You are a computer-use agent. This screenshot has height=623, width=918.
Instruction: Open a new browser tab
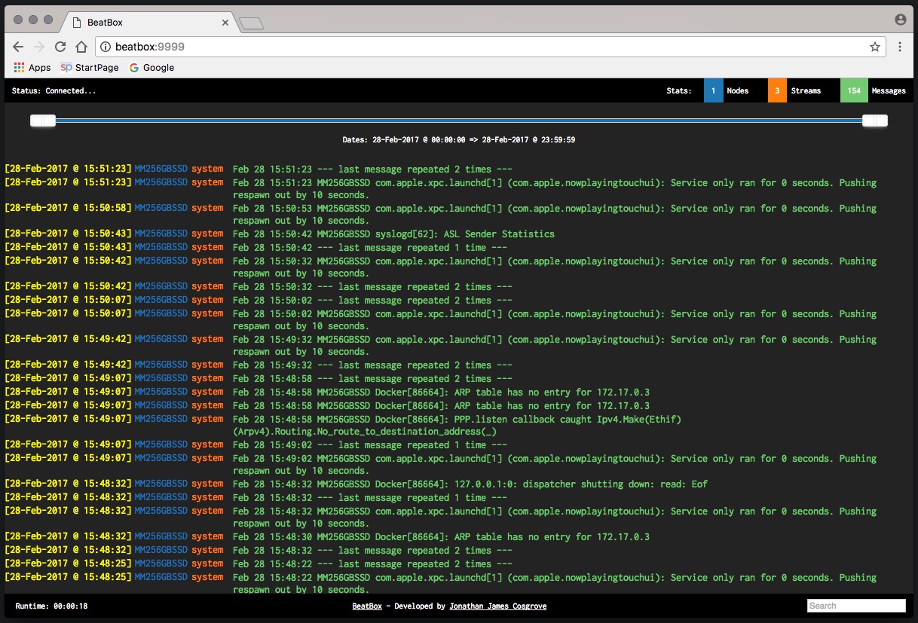click(251, 24)
